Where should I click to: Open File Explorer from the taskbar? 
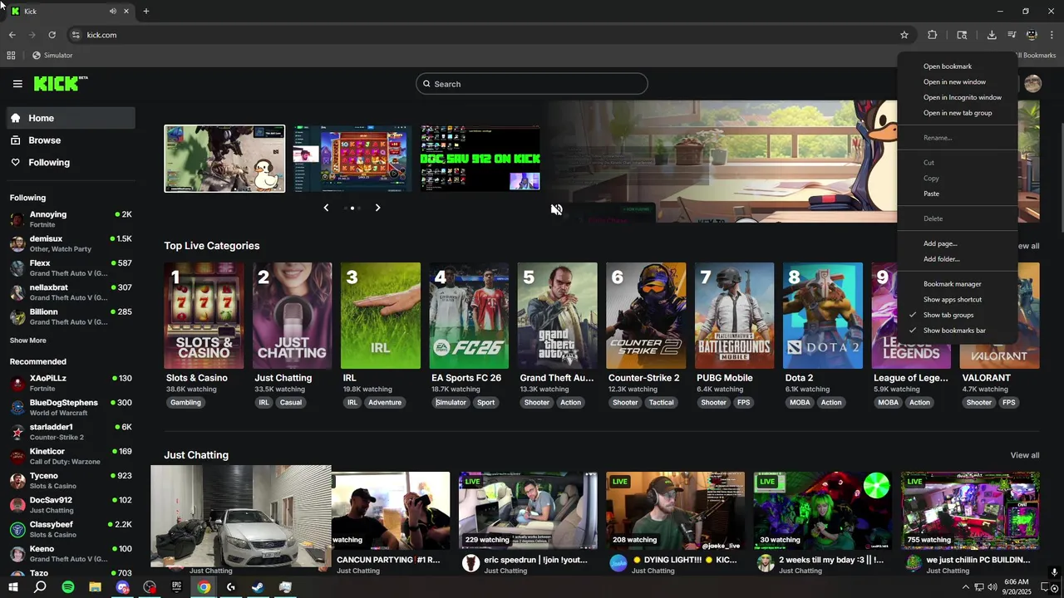[x=95, y=587]
